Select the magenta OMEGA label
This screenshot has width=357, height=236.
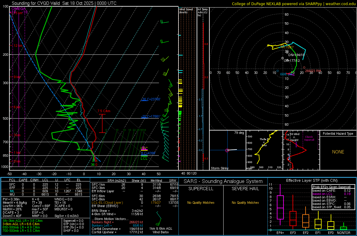(x=19, y=9)
